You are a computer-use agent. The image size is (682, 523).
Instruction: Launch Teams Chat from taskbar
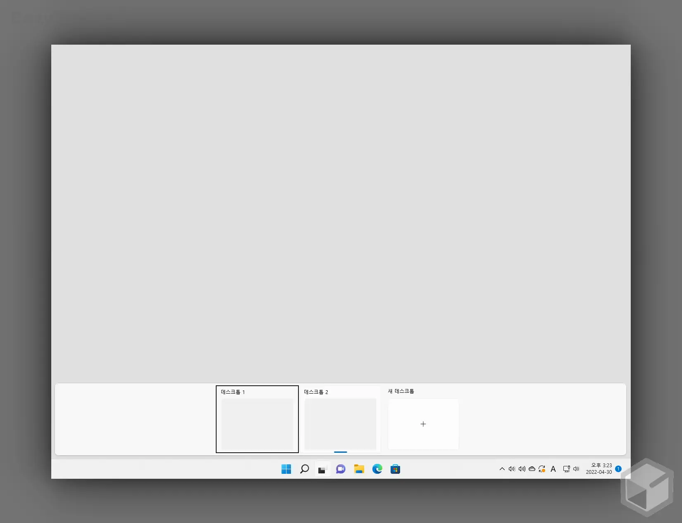coord(341,469)
